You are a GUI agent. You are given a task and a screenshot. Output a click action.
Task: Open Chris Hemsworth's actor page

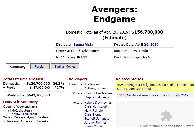click(97, 107)
